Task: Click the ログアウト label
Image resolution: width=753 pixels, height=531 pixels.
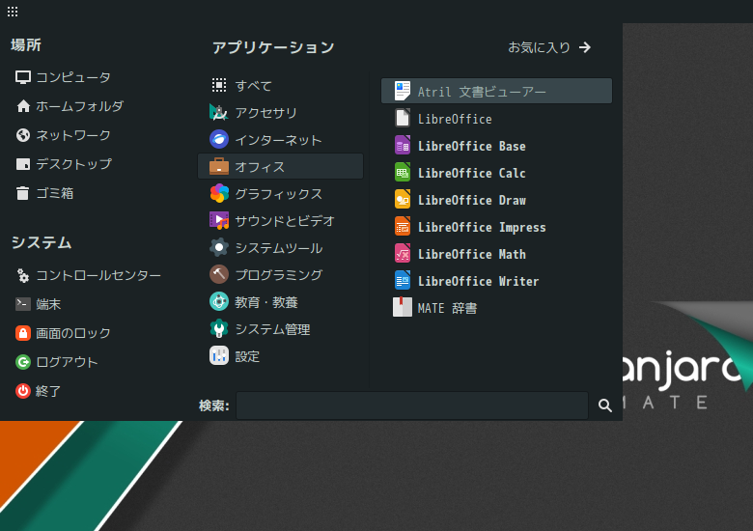Action: coord(67,362)
